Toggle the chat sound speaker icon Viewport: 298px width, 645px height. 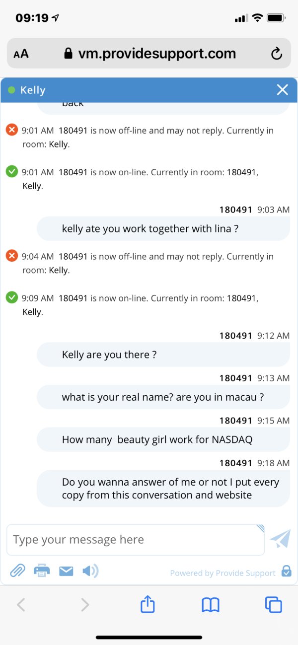[90, 571]
